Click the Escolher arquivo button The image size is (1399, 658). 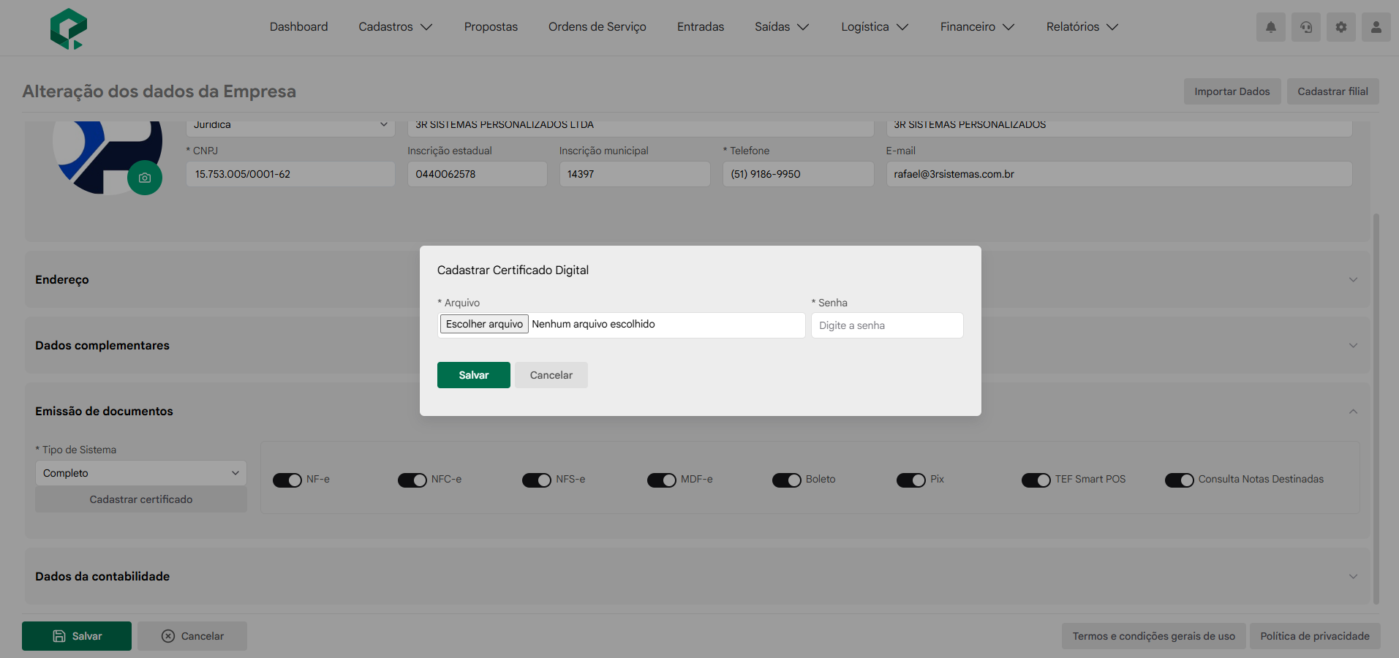click(x=484, y=324)
